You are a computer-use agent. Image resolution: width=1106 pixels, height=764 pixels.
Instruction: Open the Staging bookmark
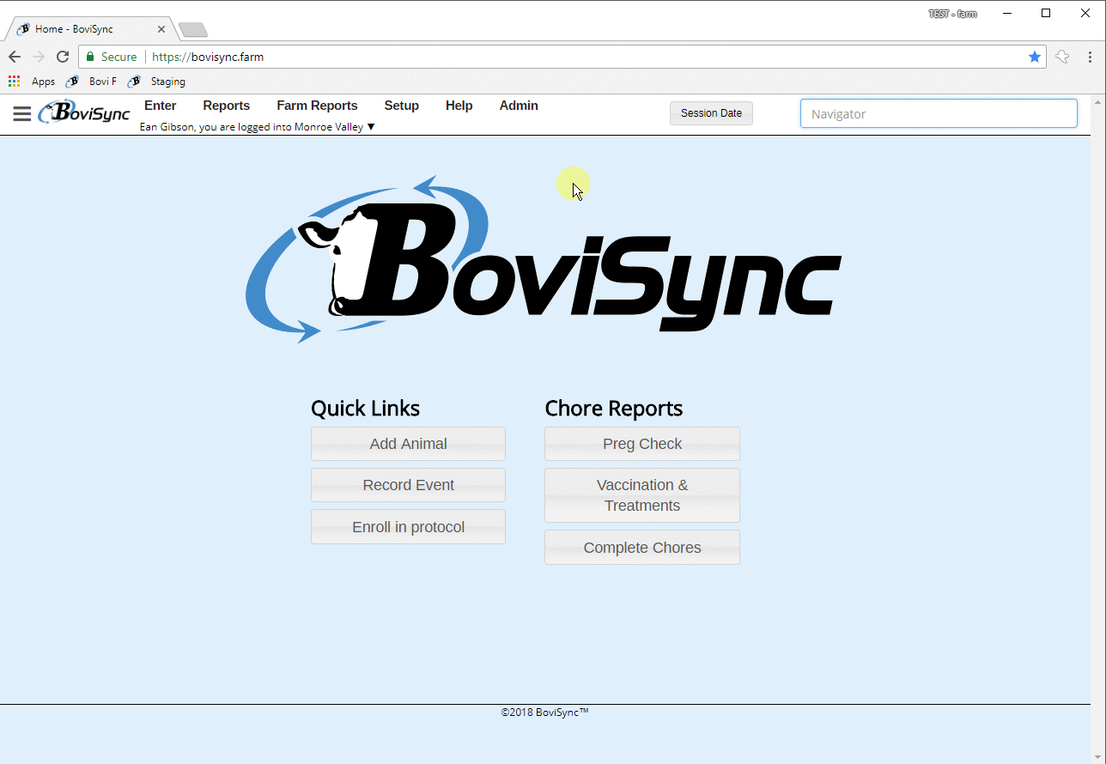pos(156,82)
